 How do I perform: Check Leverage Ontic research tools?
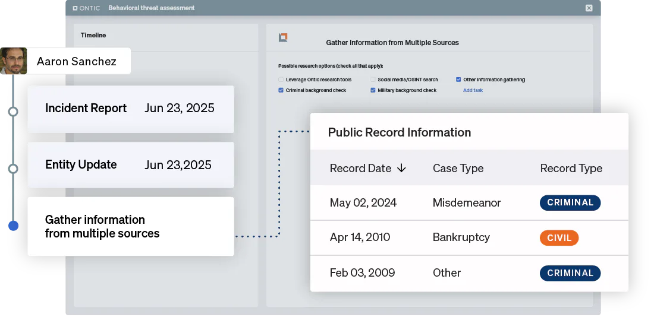[281, 80]
